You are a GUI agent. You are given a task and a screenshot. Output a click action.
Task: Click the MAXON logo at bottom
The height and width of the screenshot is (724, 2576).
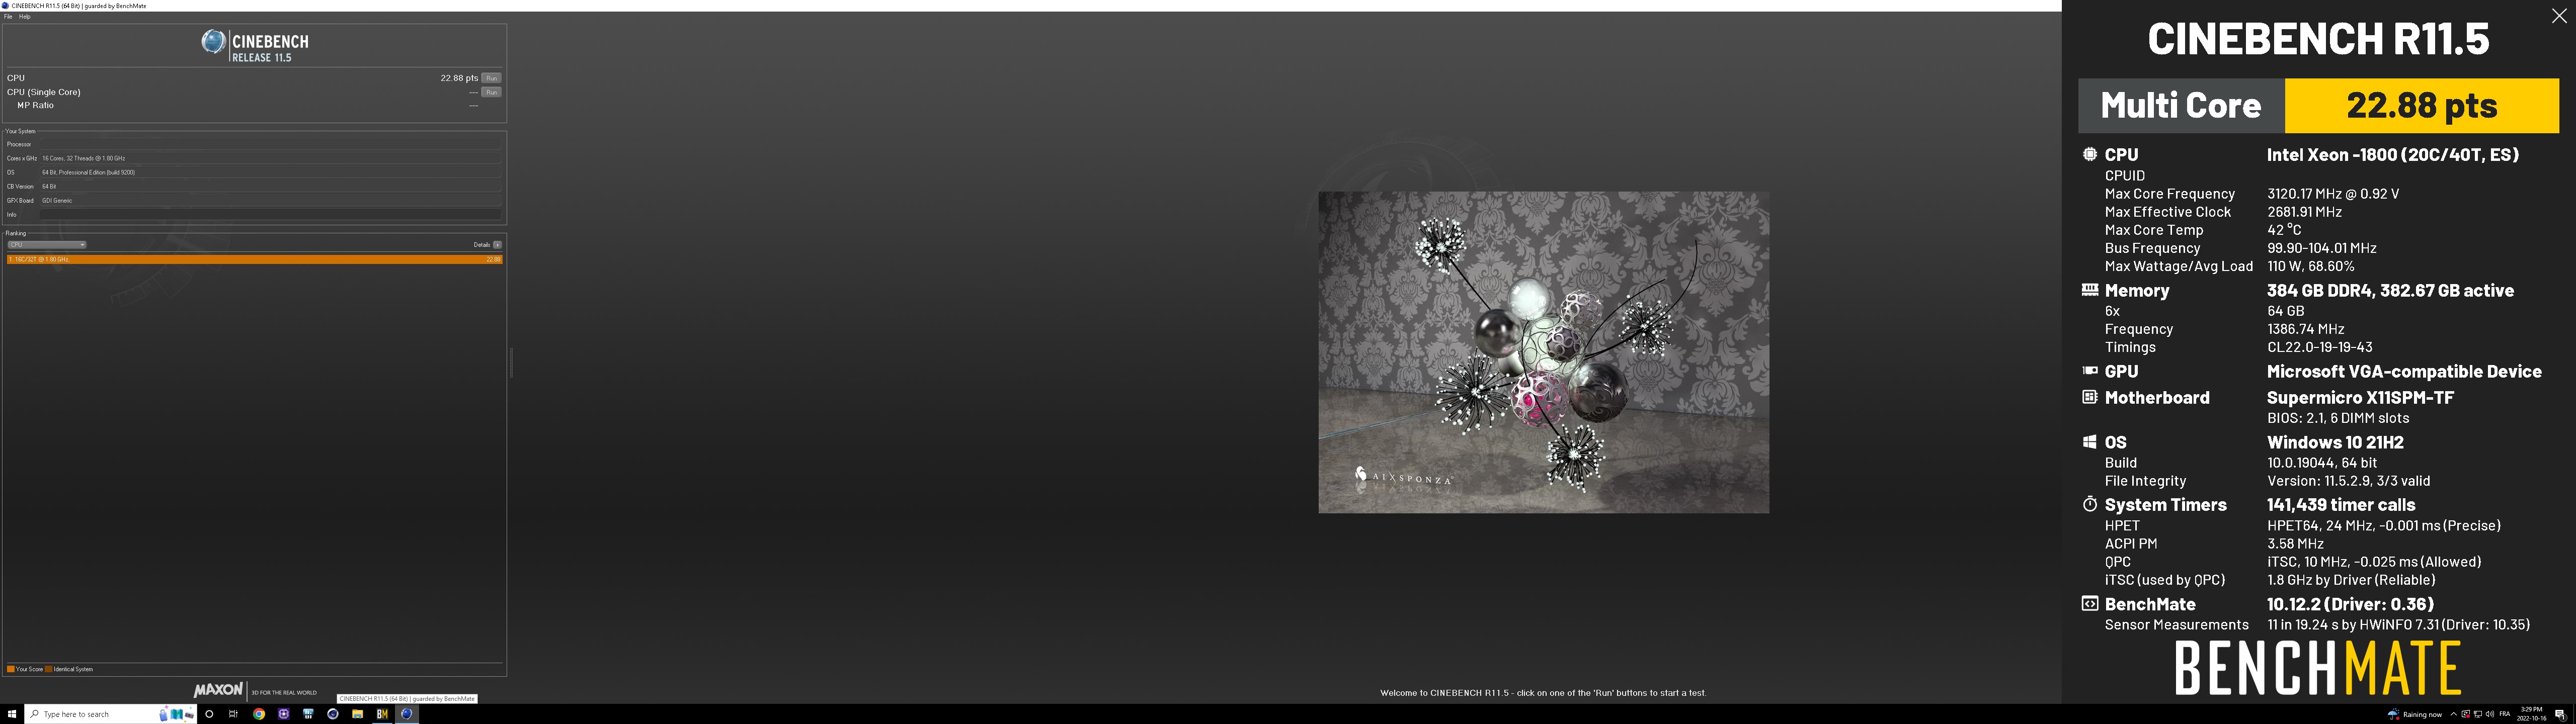pos(218,690)
